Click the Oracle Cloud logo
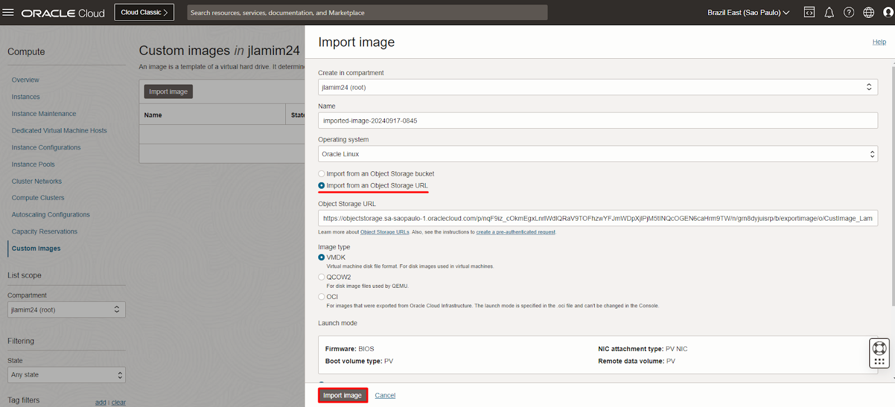 63,13
